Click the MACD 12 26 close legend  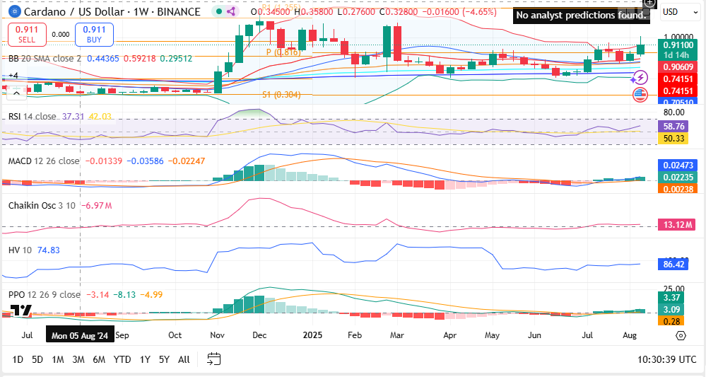[x=44, y=161]
